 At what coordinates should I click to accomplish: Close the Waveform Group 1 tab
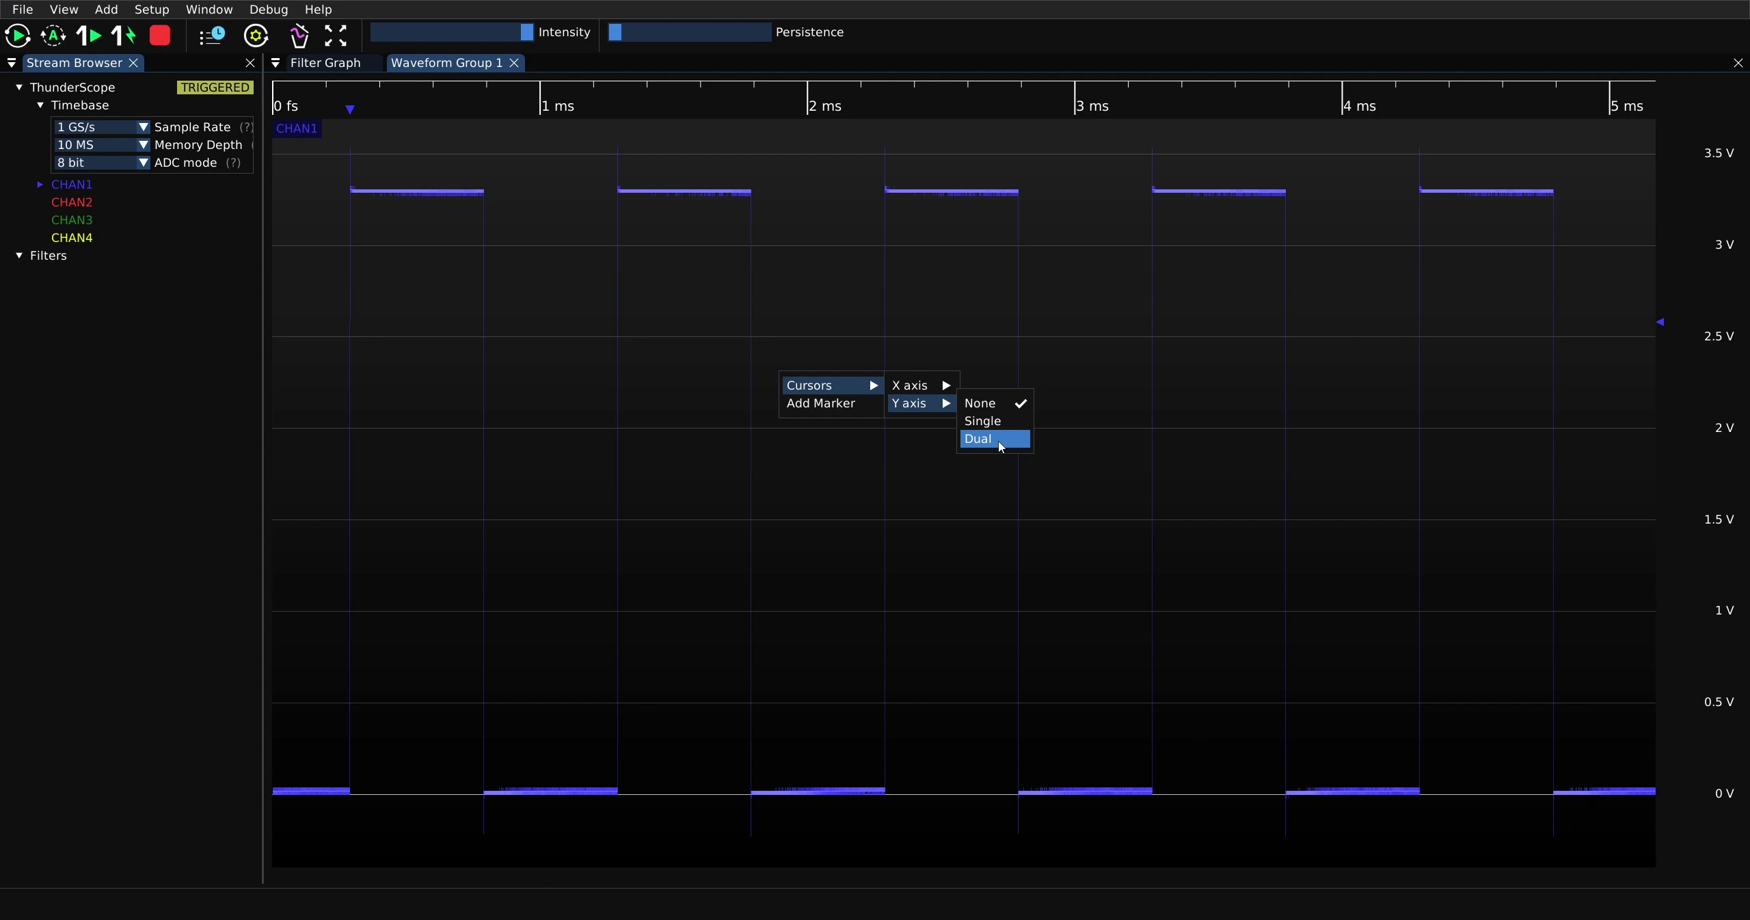pos(514,63)
